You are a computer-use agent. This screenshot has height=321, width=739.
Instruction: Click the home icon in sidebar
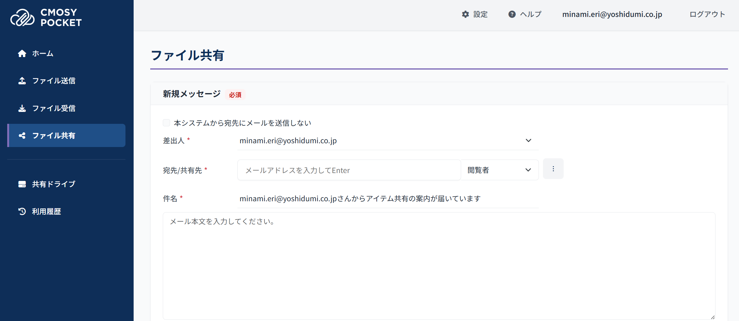coord(22,54)
